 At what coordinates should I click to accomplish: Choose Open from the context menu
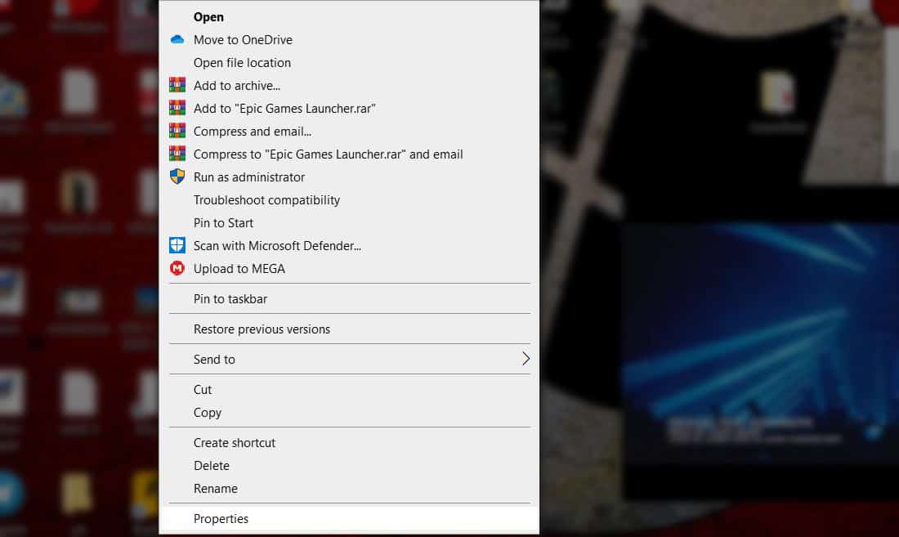(349, 17)
